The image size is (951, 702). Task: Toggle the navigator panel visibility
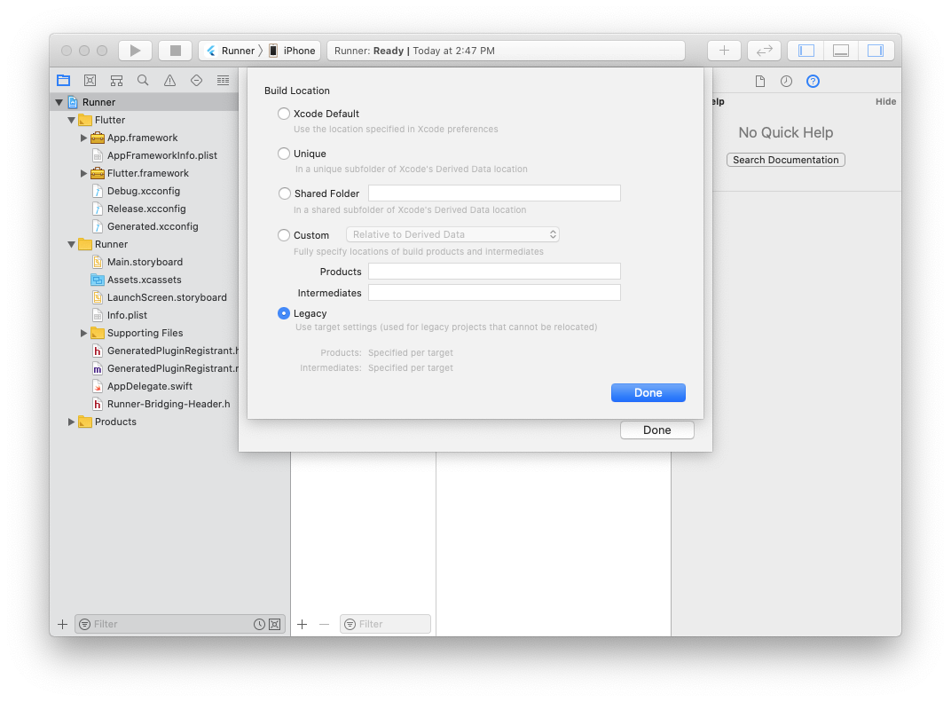806,51
